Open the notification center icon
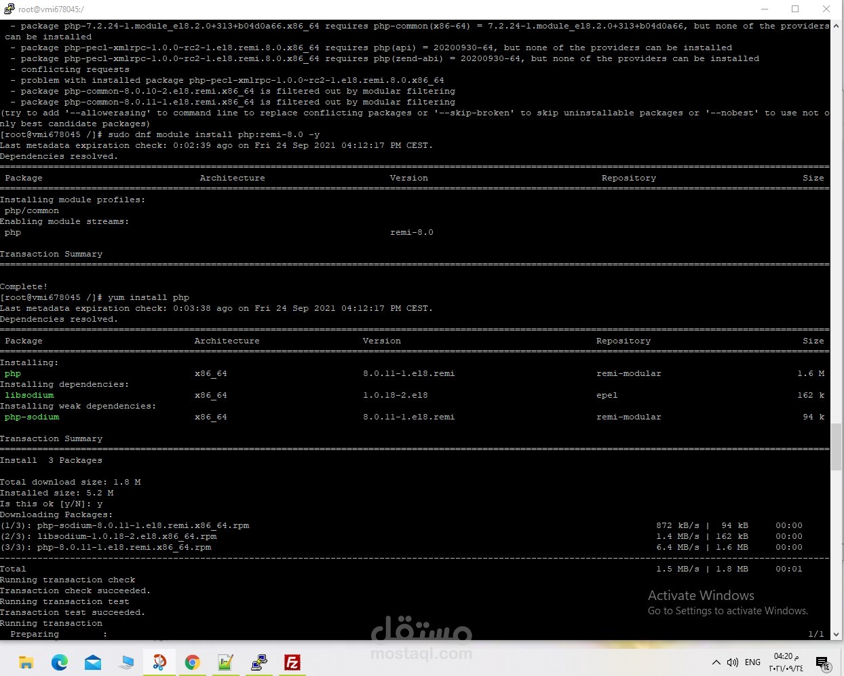Image resolution: width=844 pixels, height=676 pixels. coord(823,663)
